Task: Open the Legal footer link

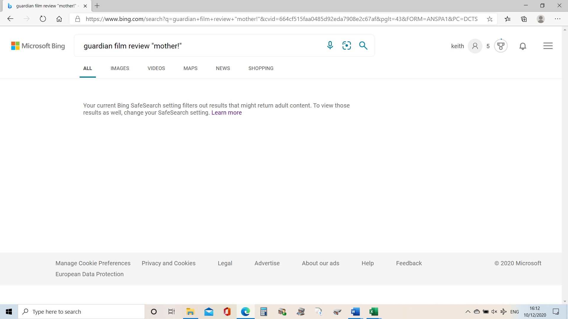Action: point(225,263)
